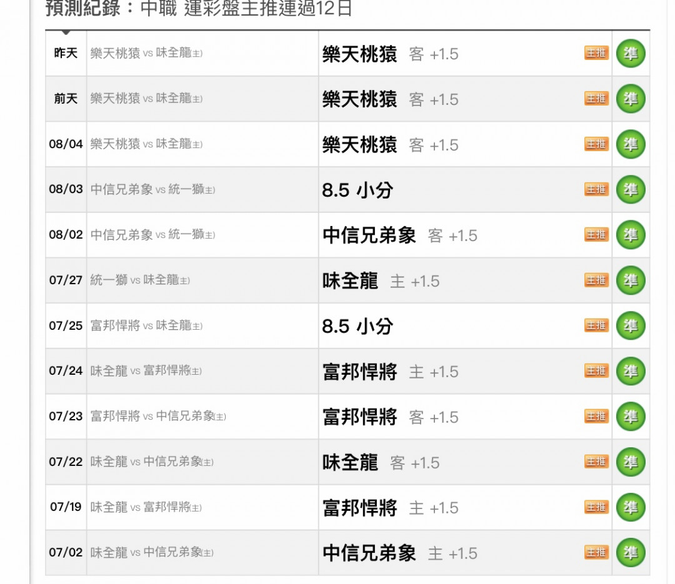Open the 08/02 matchup 中信兄弟象 vs 統一獅

click(x=153, y=235)
